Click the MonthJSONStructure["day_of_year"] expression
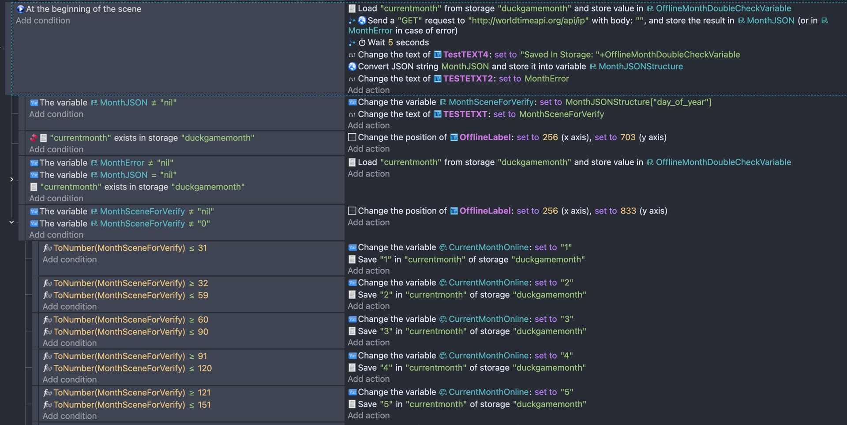The height and width of the screenshot is (425, 847). (638, 102)
